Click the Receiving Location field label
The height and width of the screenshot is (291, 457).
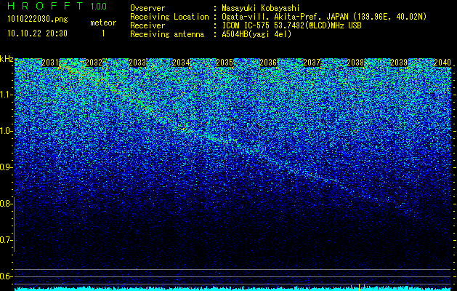(169, 17)
